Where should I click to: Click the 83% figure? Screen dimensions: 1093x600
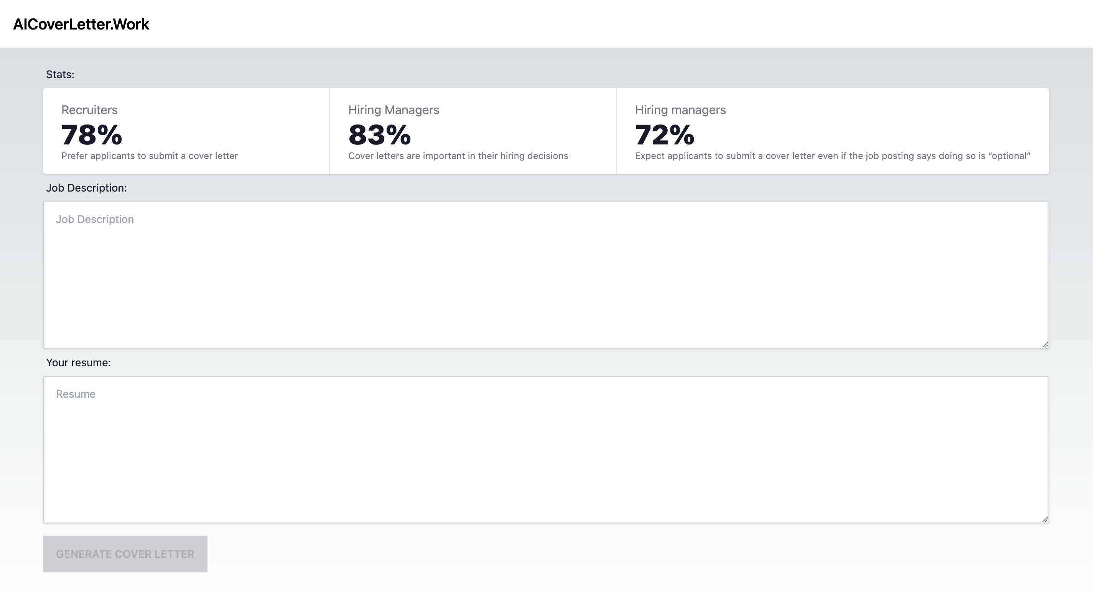(380, 135)
